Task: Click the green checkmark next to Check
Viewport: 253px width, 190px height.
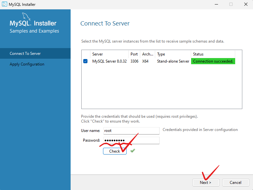Action: tap(132, 151)
